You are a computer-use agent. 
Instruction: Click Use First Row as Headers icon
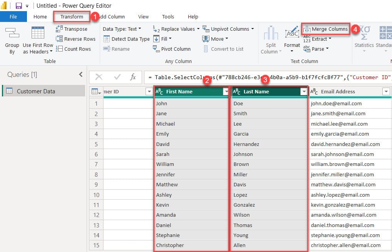tap(38, 33)
